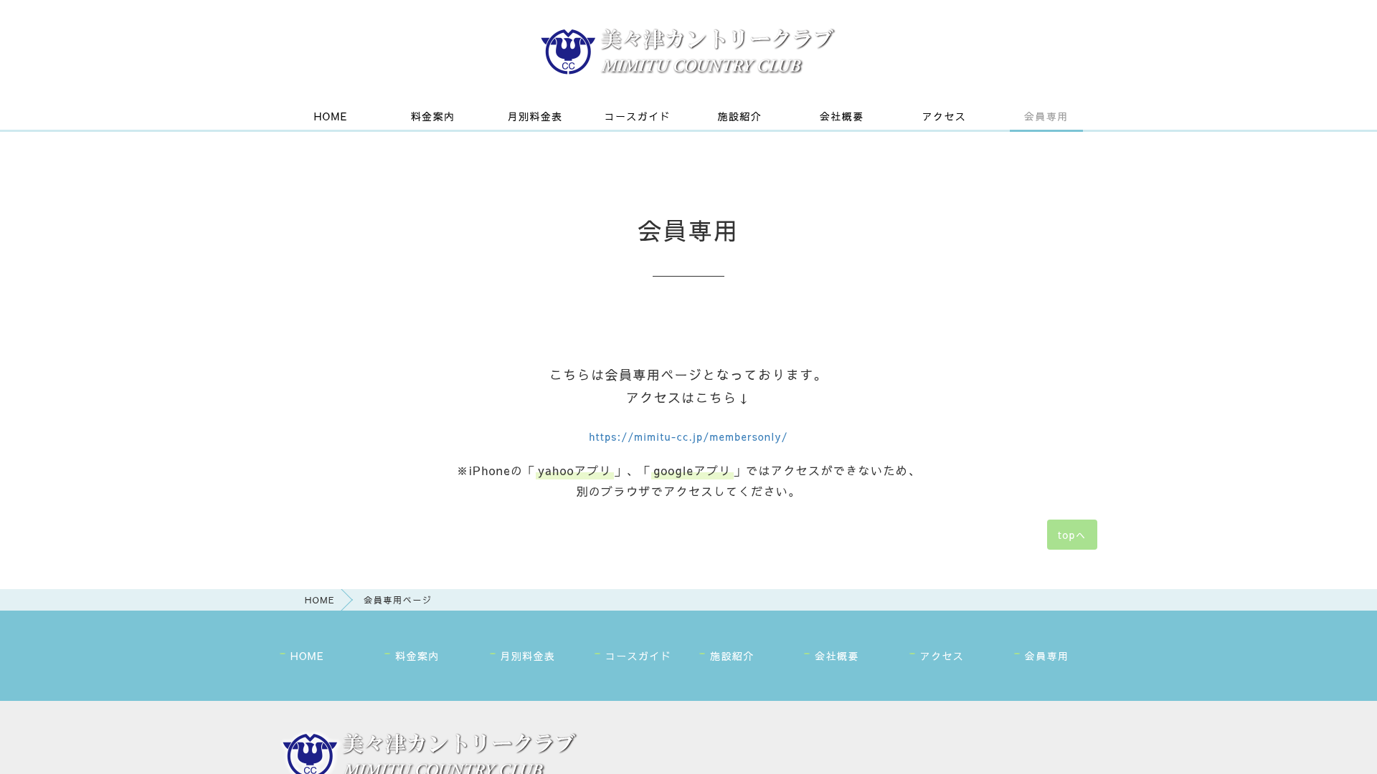The height and width of the screenshot is (774, 1377).
Task: Open アクセス in the top navigation
Action: coord(944,117)
